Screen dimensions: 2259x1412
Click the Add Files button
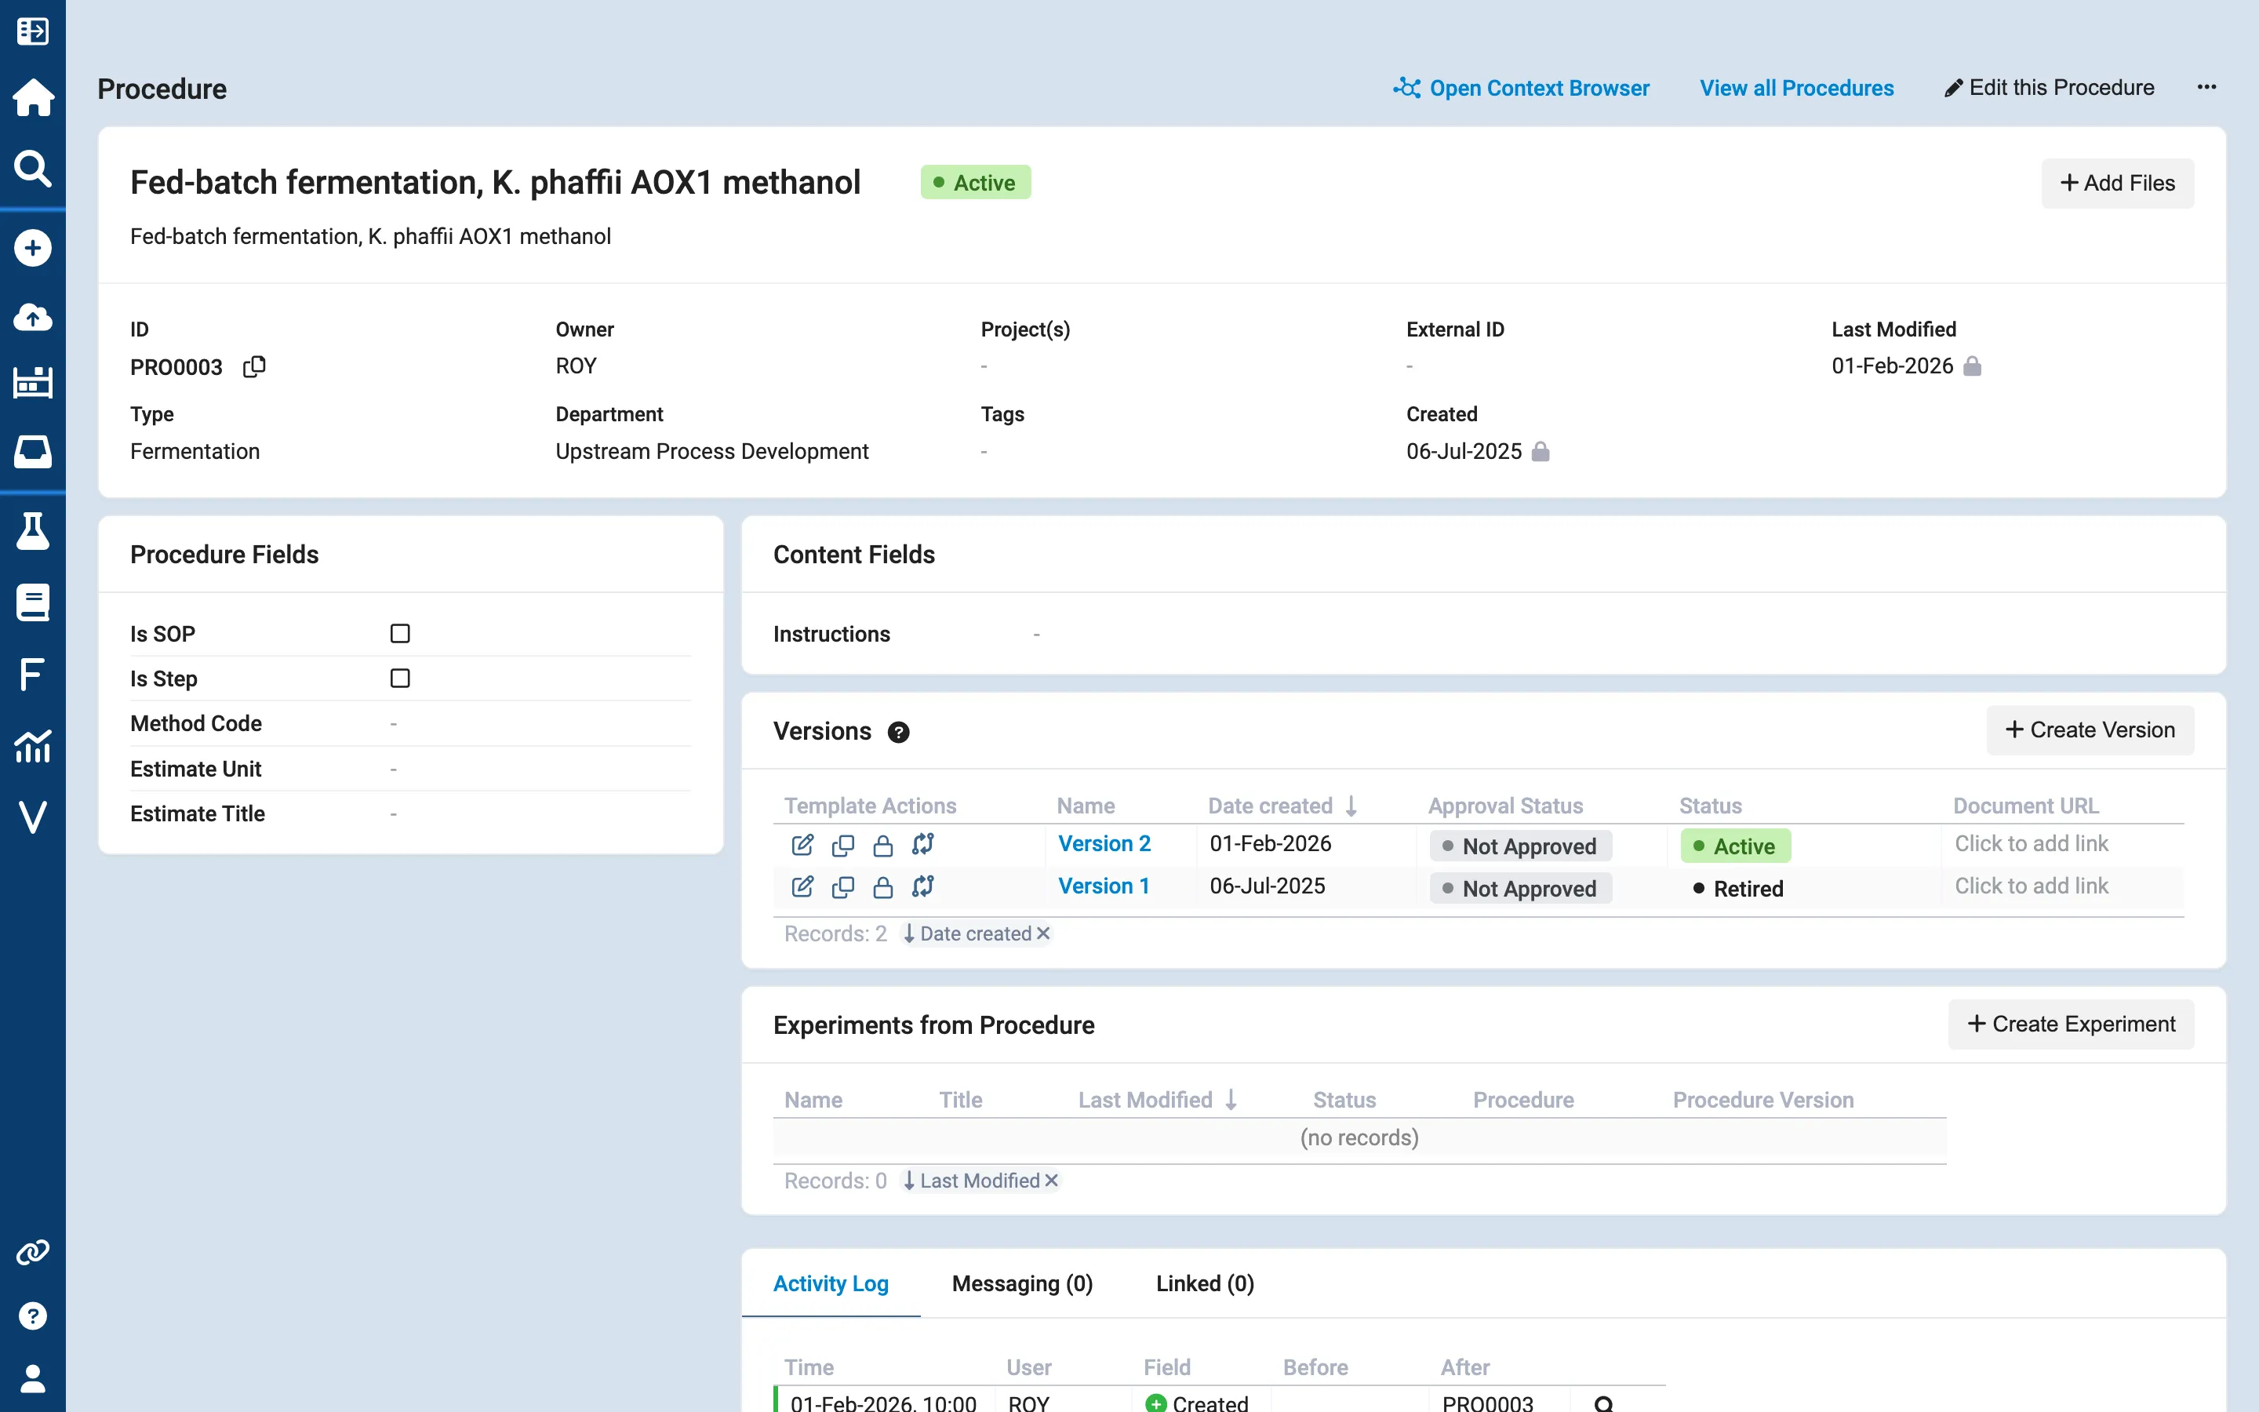[2117, 183]
